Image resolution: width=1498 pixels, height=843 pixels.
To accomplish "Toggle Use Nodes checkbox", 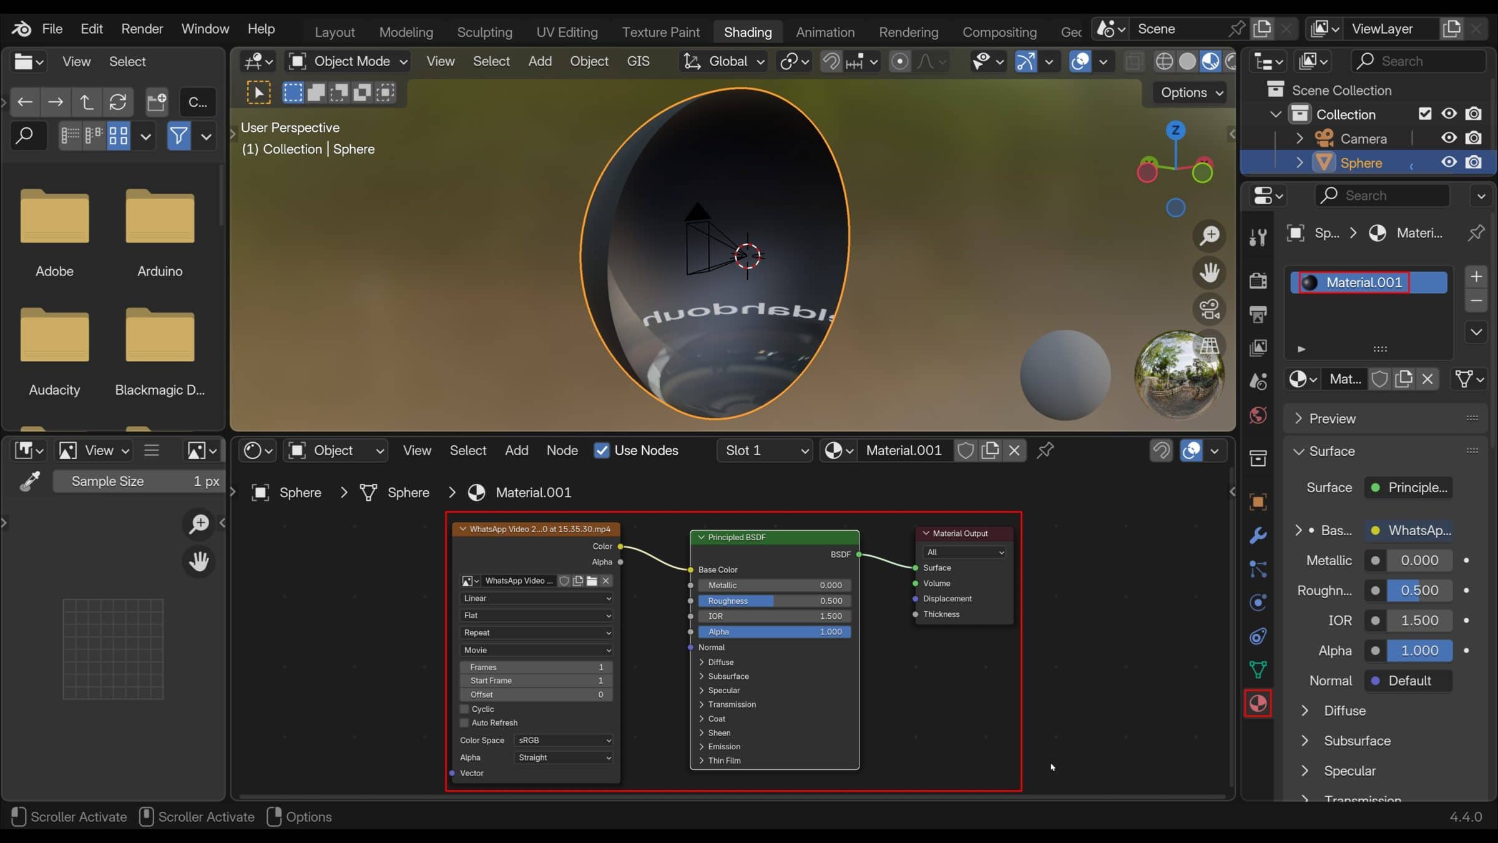I will [602, 450].
